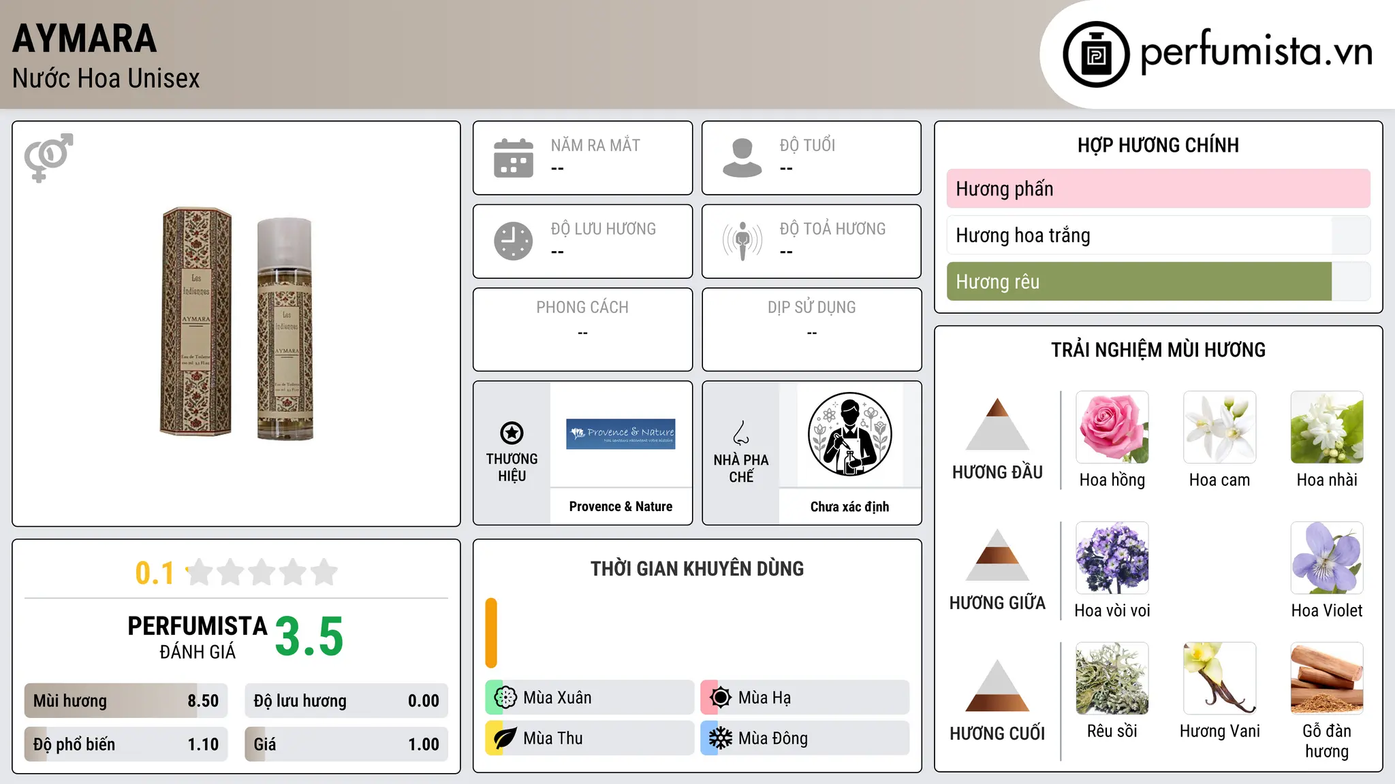Image resolution: width=1395 pixels, height=784 pixels.
Task: Click the Hương rêu accord bar
Action: tap(1159, 282)
